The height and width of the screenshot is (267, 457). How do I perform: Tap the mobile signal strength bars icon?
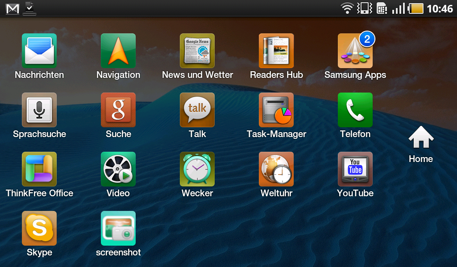click(x=399, y=8)
